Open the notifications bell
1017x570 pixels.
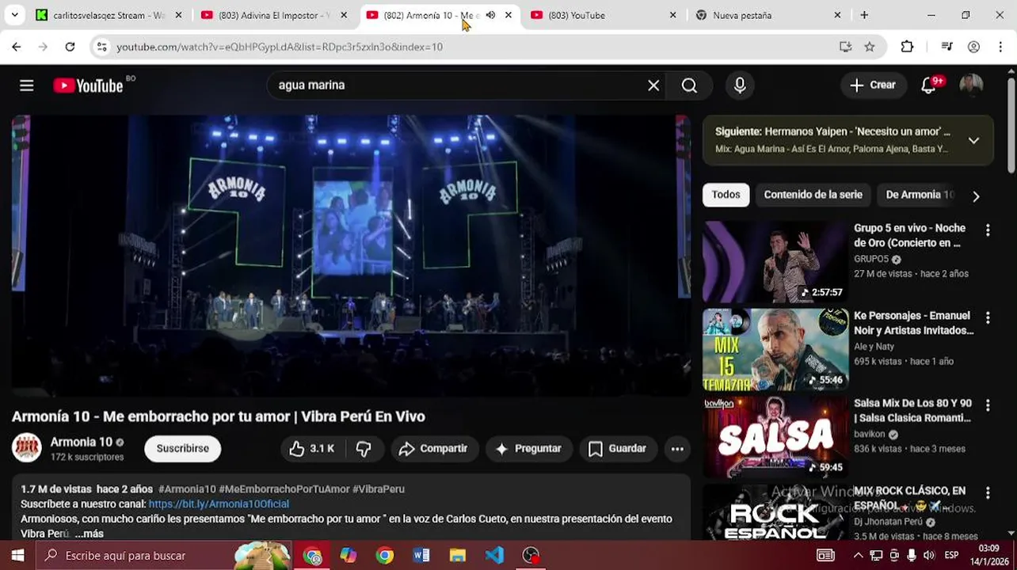[x=928, y=85]
